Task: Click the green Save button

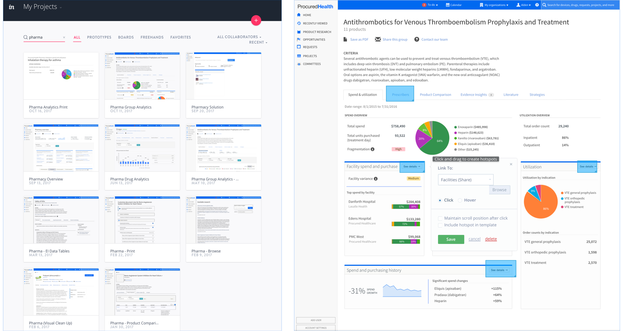Action: pyautogui.click(x=451, y=239)
